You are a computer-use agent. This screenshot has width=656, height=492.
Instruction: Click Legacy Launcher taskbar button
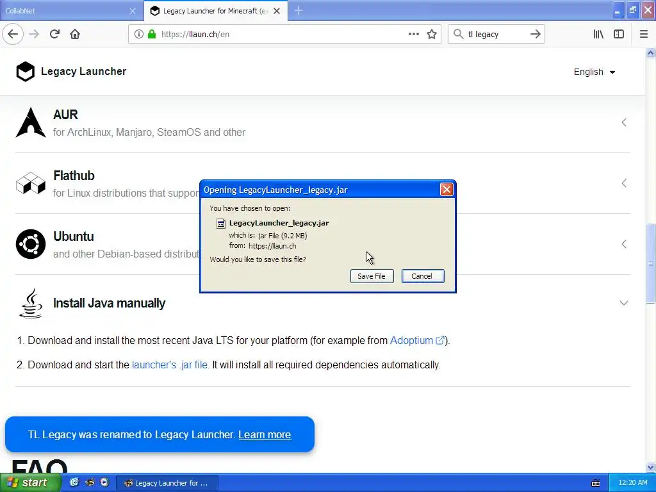pos(167,483)
